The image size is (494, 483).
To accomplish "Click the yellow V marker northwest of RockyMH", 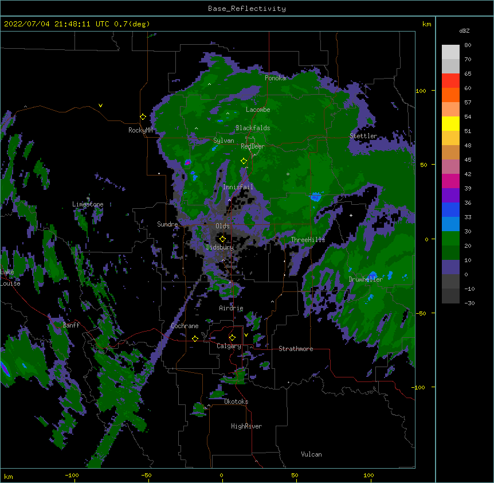I will (100, 106).
